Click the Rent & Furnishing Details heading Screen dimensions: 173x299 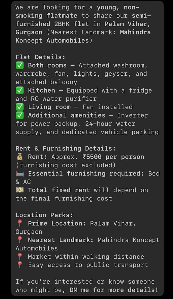tap(66, 148)
